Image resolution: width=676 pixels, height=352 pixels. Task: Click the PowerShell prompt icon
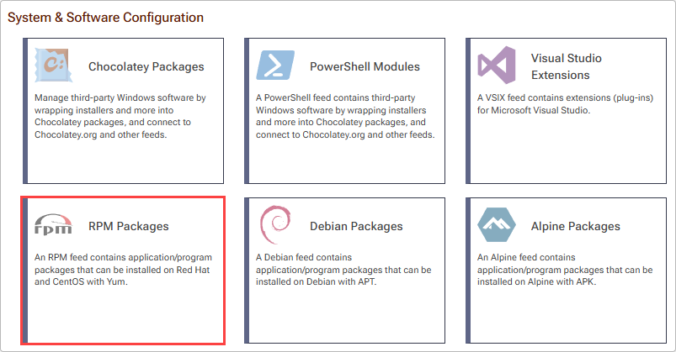(275, 66)
